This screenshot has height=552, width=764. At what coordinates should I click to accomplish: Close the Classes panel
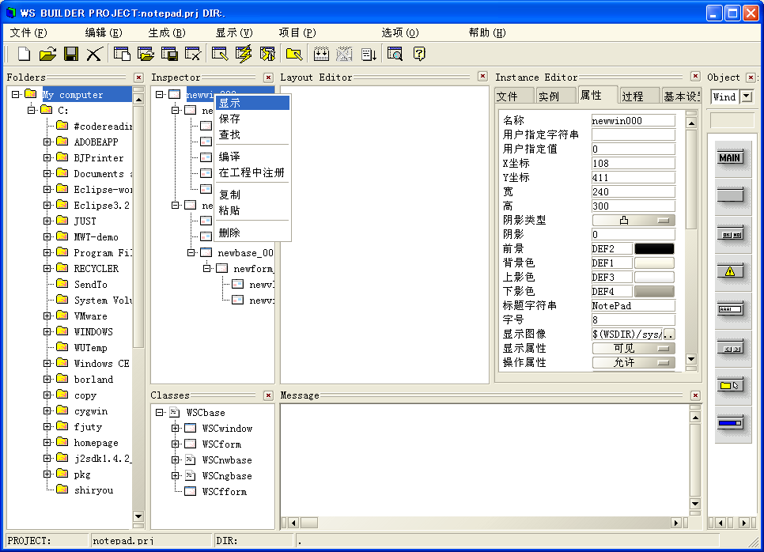tap(268, 395)
